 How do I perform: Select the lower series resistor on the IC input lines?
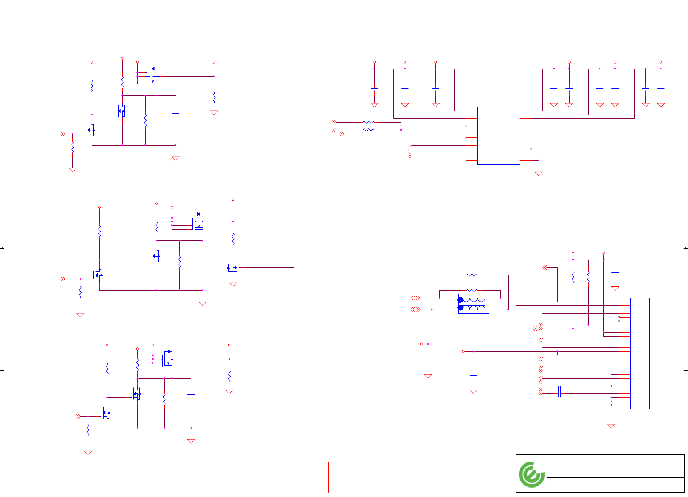click(x=369, y=130)
